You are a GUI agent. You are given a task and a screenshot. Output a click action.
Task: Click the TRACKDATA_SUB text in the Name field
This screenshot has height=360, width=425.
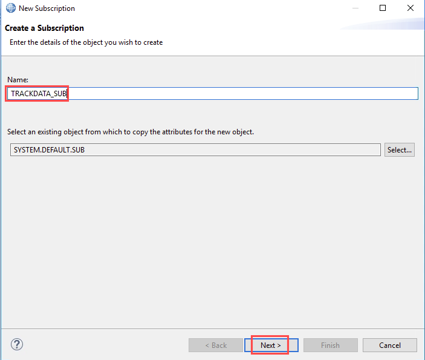coord(38,94)
